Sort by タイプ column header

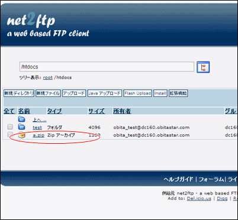click(x=54, y=111)
